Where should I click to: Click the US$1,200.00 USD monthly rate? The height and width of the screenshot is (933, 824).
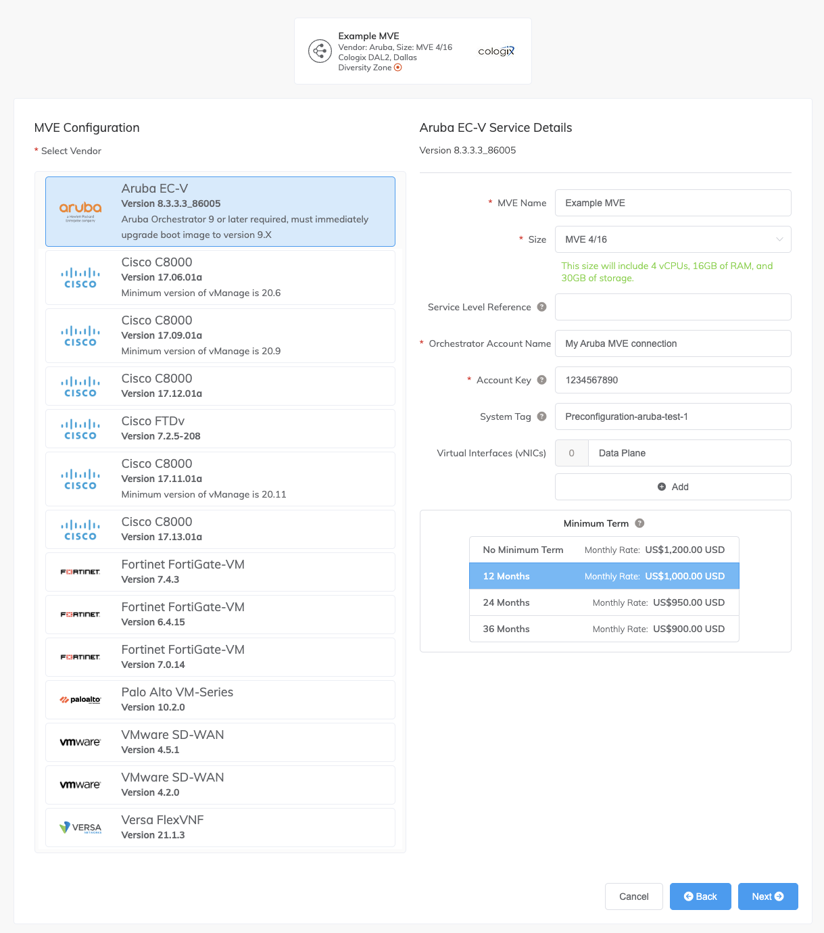tap(685, 550)
